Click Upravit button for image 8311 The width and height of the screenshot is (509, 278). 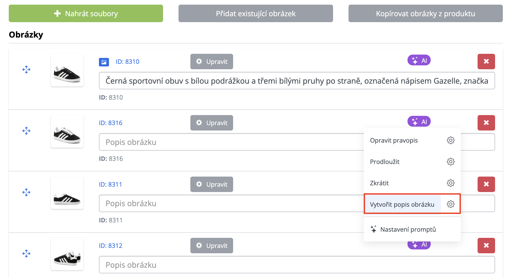[x=211, y=184]
